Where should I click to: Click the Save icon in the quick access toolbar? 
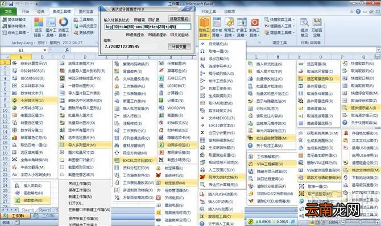11,3
